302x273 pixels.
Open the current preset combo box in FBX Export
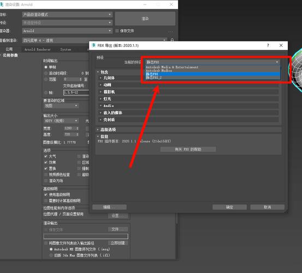click(212, 62)
